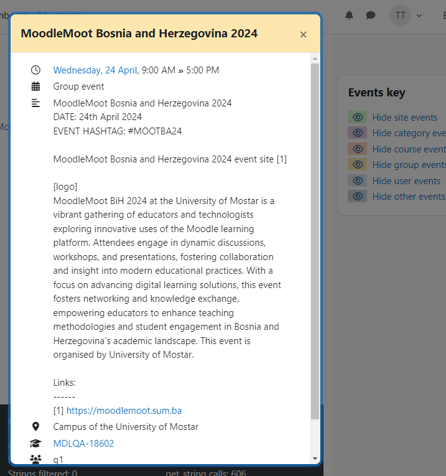Click the dialog scrollbar up arrow
The height and width of the screenshot is (476, 446).
click(315, 58)
